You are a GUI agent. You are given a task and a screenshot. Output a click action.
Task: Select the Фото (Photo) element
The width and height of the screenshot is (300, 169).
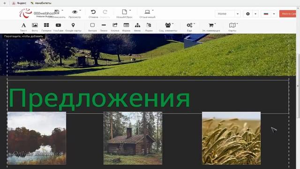coord(35,27)
